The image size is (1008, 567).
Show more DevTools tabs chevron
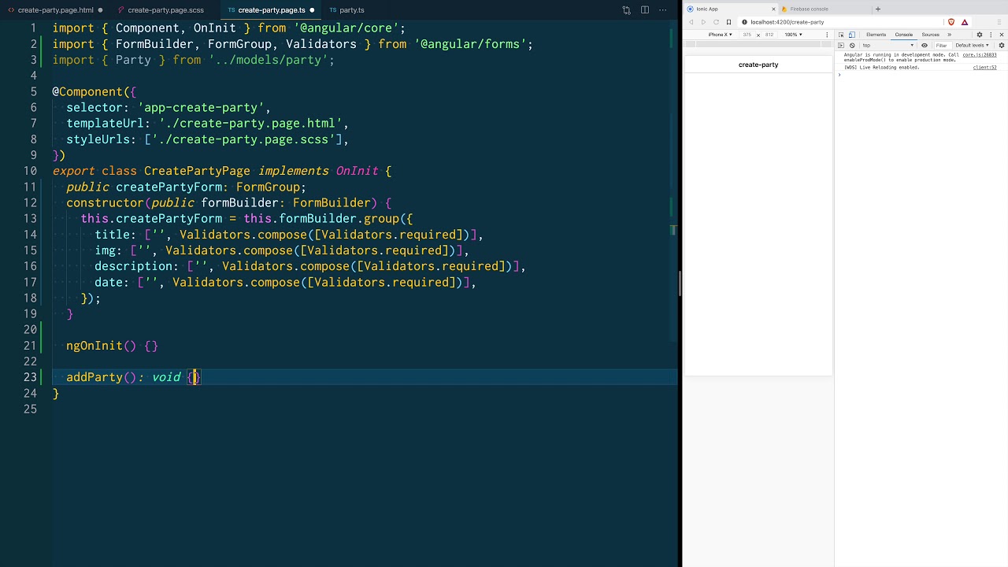[949, 35]
